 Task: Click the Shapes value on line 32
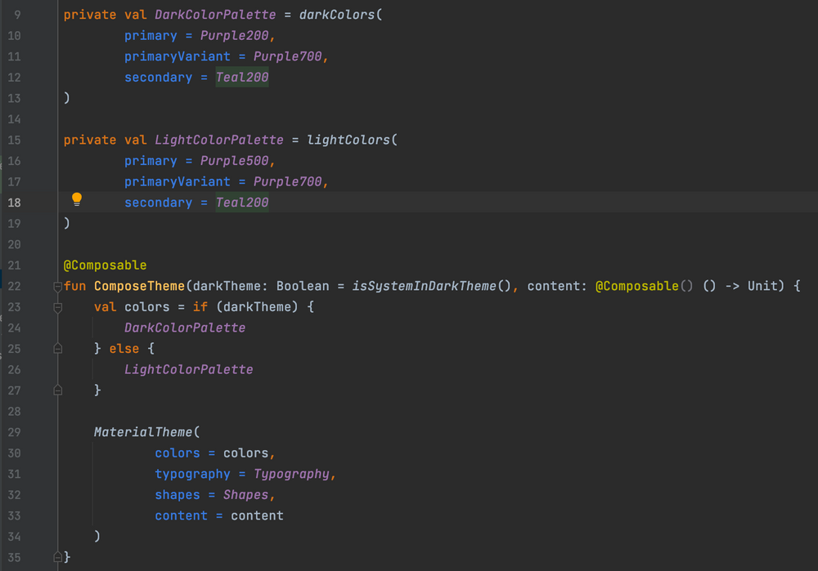[245, 495]
